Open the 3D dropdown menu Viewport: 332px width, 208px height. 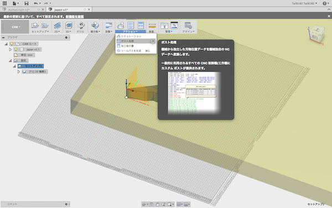point(69,32)
